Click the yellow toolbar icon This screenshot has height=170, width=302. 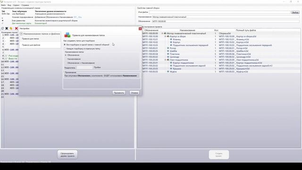tap(11, 28)
